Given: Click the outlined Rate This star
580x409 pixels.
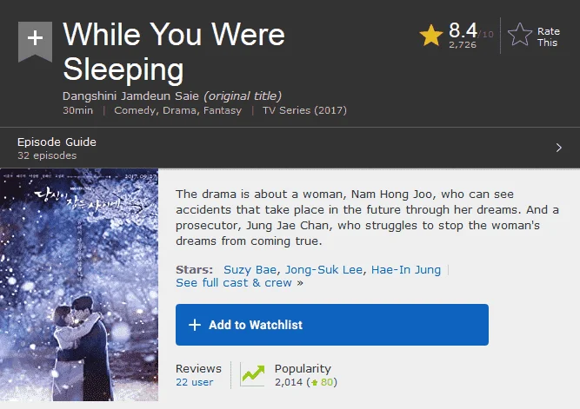Looking at the screenshot, I should (x=520, y=35).
